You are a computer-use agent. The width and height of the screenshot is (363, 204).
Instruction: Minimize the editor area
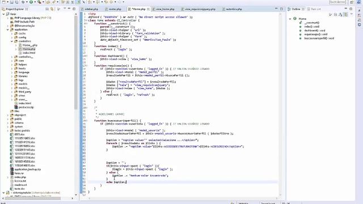pyautogui.click(x=276, y=9)
